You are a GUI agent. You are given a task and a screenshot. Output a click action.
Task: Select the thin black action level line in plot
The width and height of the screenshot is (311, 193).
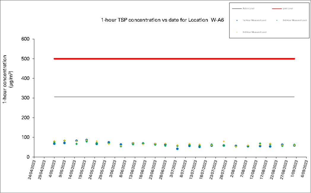[174, 97]
